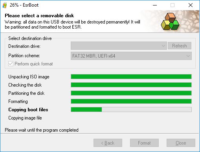Click the Copying image file label
200x152 pixels.
pyautogui.click(x=25, y=118)
